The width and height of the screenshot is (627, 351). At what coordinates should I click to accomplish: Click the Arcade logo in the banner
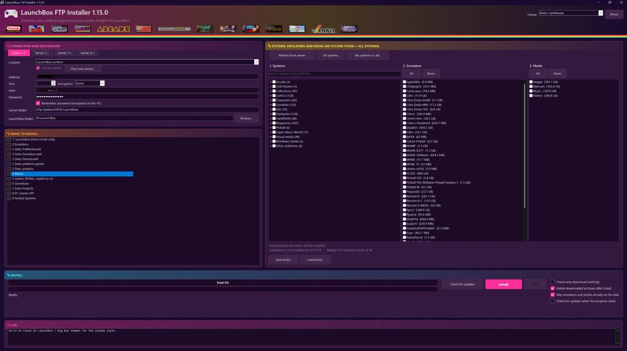[x=113, y=29]
